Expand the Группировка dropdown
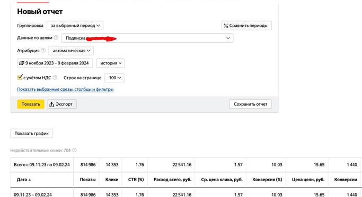 click(x=75, y=25)
